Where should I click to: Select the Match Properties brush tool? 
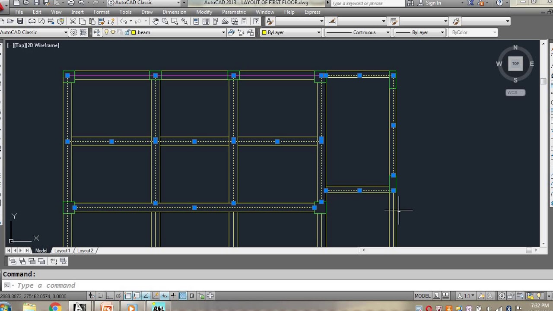[101, 21]
